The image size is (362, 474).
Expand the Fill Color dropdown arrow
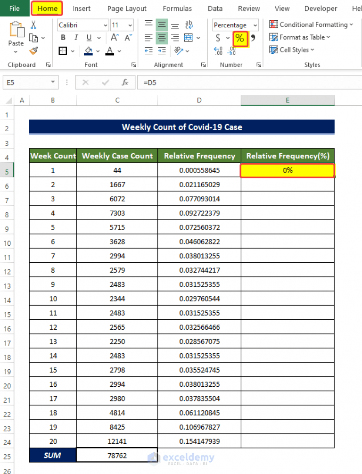98,51
